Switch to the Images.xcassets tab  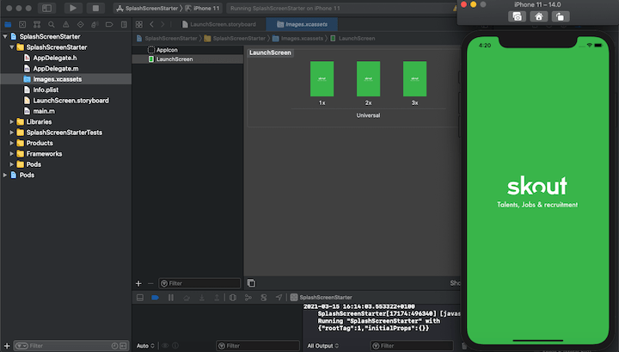[x=302, y=24]
